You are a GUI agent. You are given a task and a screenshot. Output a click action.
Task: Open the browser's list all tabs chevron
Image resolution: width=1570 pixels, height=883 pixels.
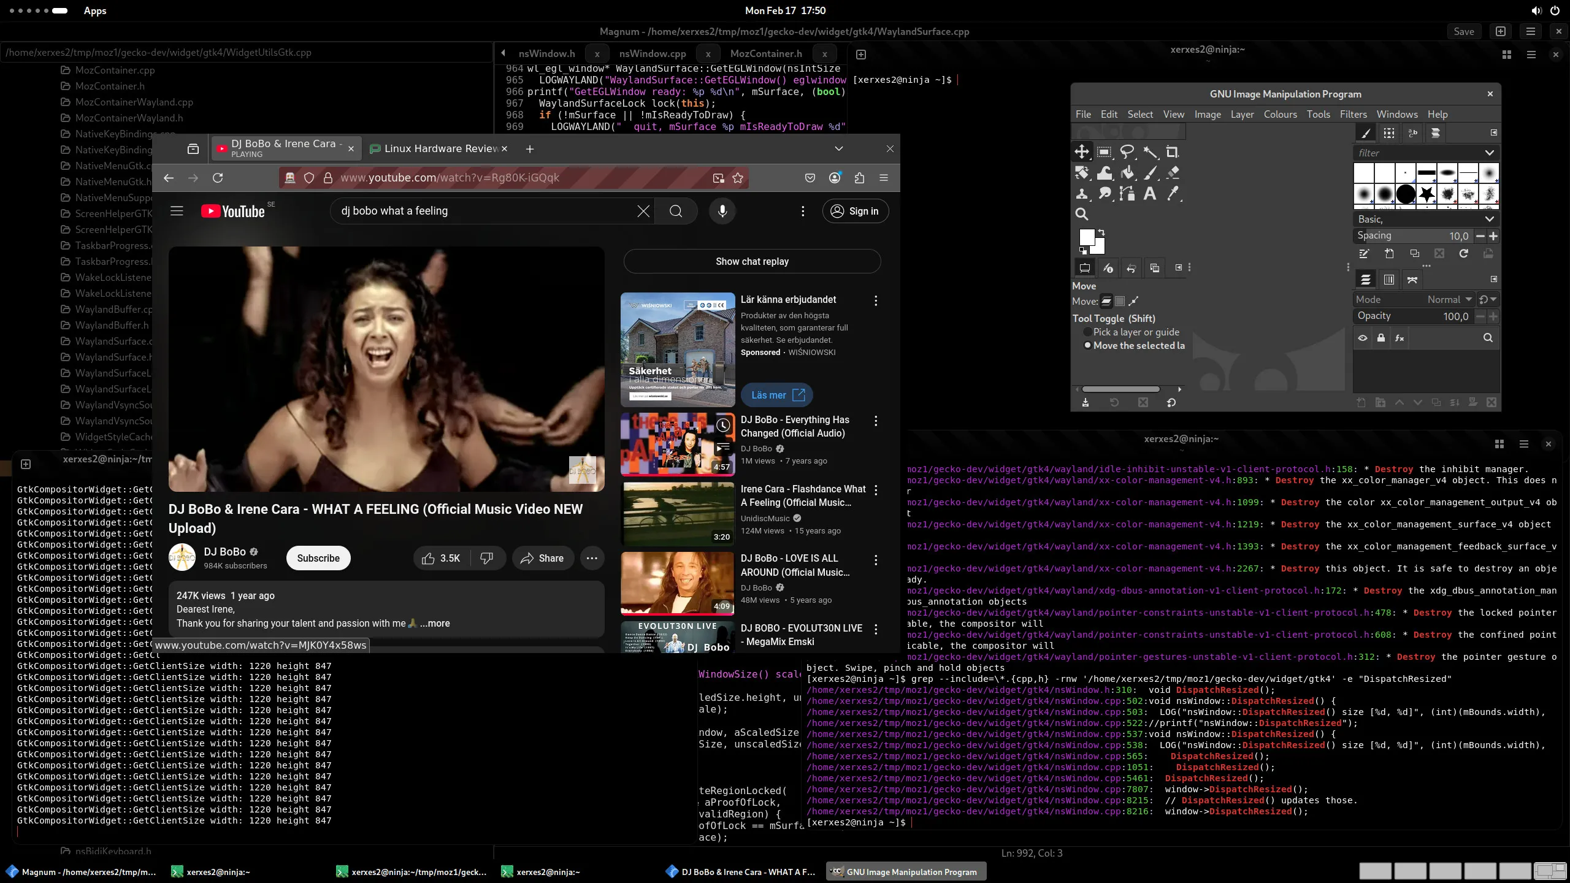(839, 148)
